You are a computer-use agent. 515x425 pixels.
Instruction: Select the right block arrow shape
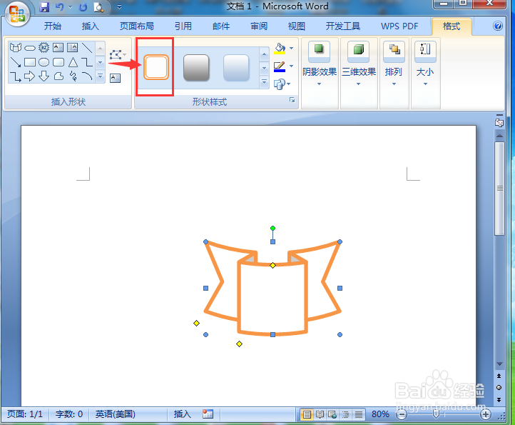[x=29, y=76]
